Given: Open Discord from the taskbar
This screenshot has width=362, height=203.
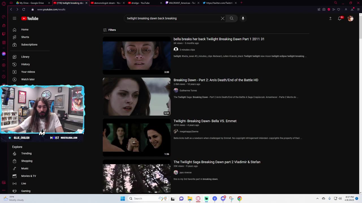Looking at the screenshot, I should click(223, 198).
